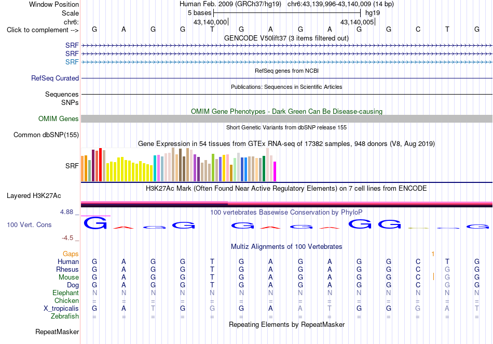
Task: Click the Zebrafish alignment row label
Action: tap(65, 316)
